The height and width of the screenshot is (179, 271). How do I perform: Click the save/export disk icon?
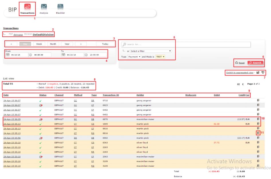(258, 72)
